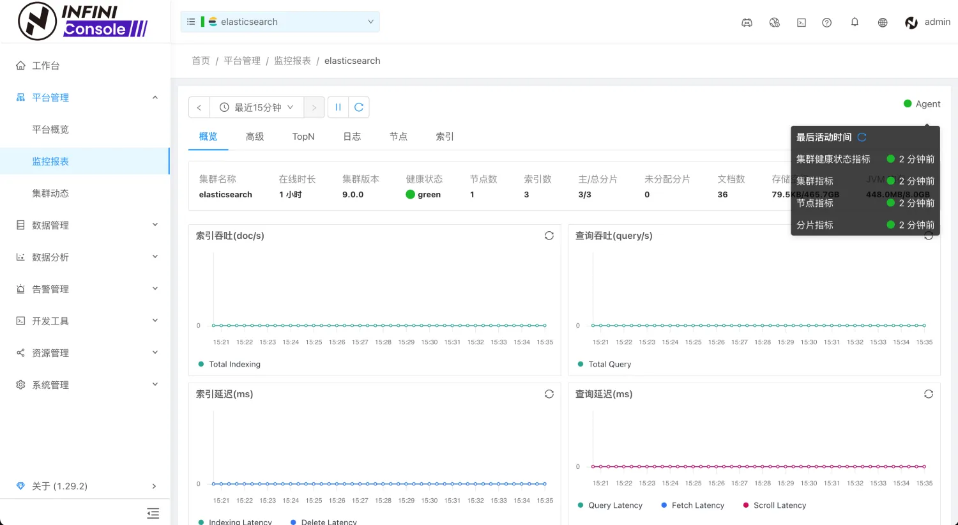This screenshot has width=958, height=525.
Task: Expand the 告警管理 menu section
Action: tap(155, 289)
